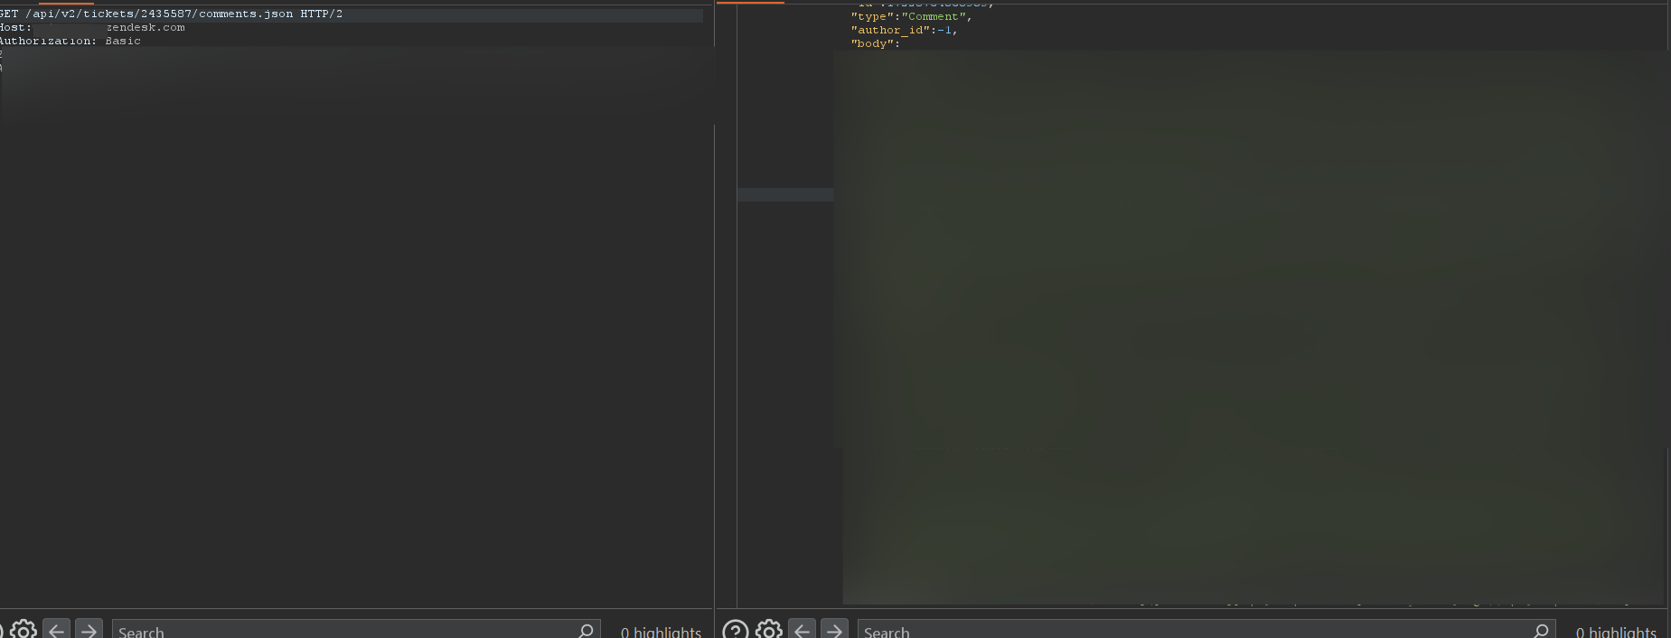
Task: Click the response pane '0 highlights' label
Action: coord(1616,632)
